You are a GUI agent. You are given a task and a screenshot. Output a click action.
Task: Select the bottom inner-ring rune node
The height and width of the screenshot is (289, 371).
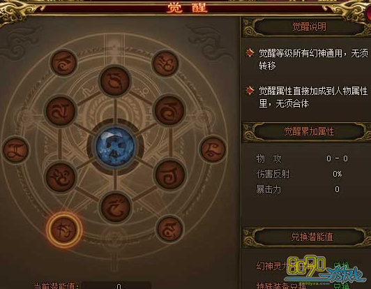tap(116, 208)
